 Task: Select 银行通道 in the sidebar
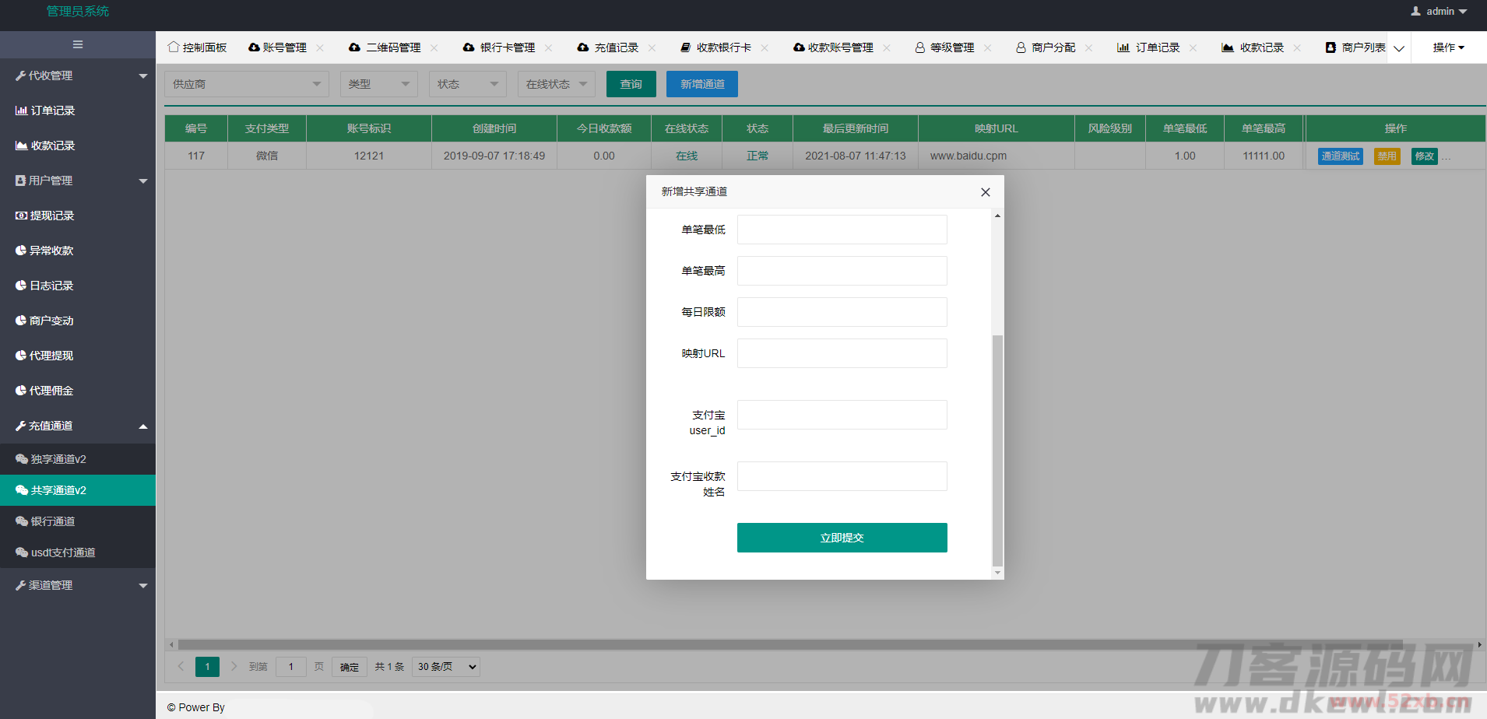[53, 521]
